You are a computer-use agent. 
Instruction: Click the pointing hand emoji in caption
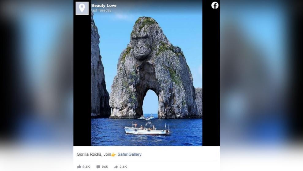point(113,154)
